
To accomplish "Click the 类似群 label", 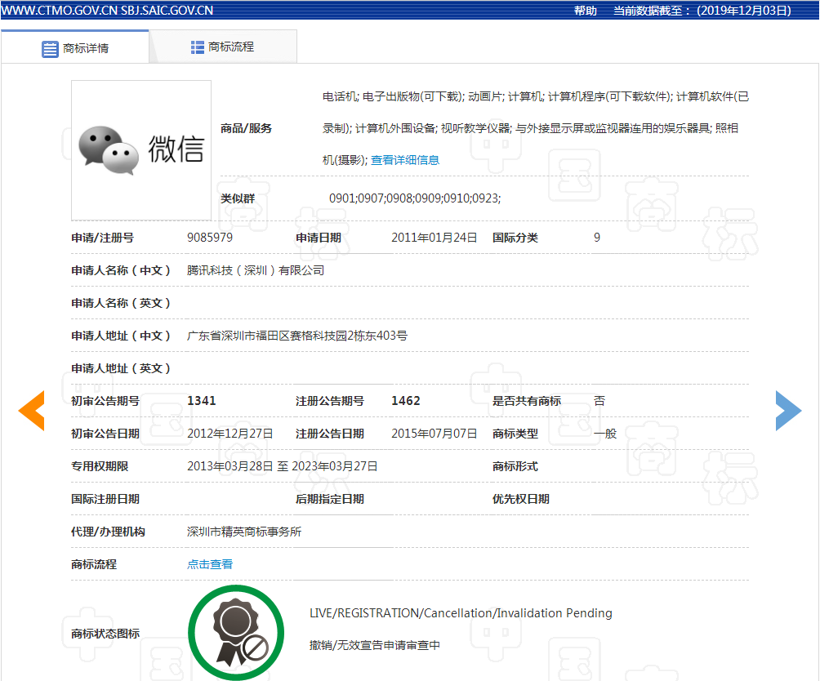I will click(x=238, y=198).
